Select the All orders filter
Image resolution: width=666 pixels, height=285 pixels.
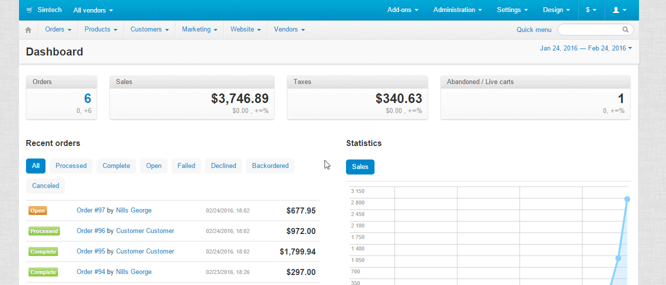coord(35,166)
